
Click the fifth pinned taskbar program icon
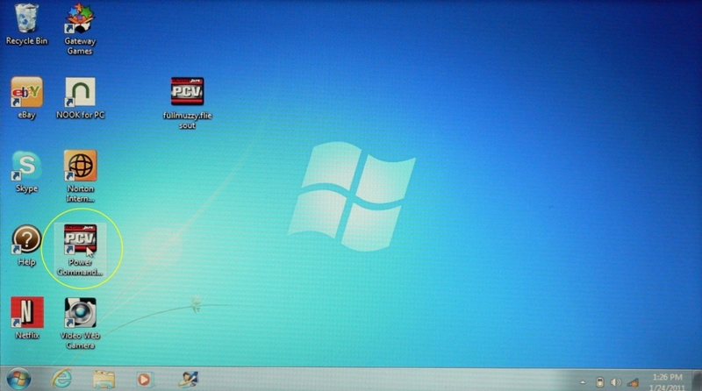[x=188, y=380]
